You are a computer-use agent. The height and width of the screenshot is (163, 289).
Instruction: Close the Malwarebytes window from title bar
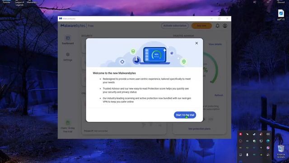227,19
